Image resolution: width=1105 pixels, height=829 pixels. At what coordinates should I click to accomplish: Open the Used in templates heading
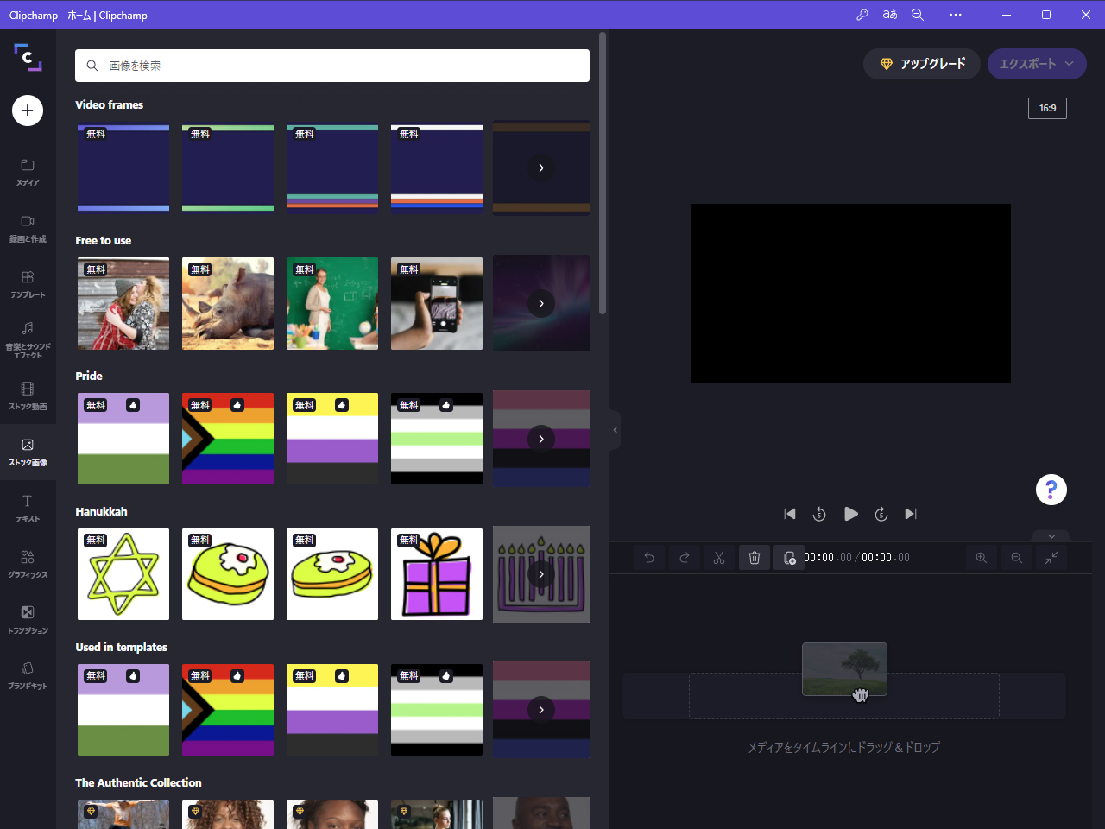click(x=122, y=647)
